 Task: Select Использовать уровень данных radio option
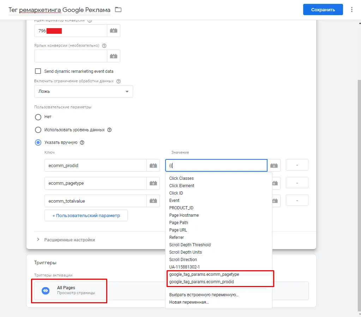coord(38,130)
